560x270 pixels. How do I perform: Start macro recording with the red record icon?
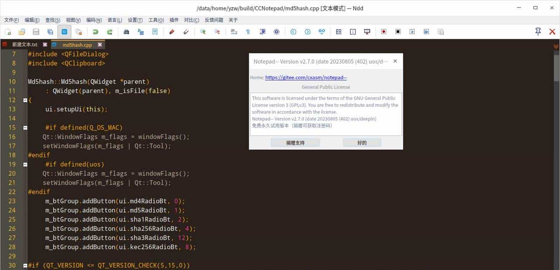[x=384, y=31]
